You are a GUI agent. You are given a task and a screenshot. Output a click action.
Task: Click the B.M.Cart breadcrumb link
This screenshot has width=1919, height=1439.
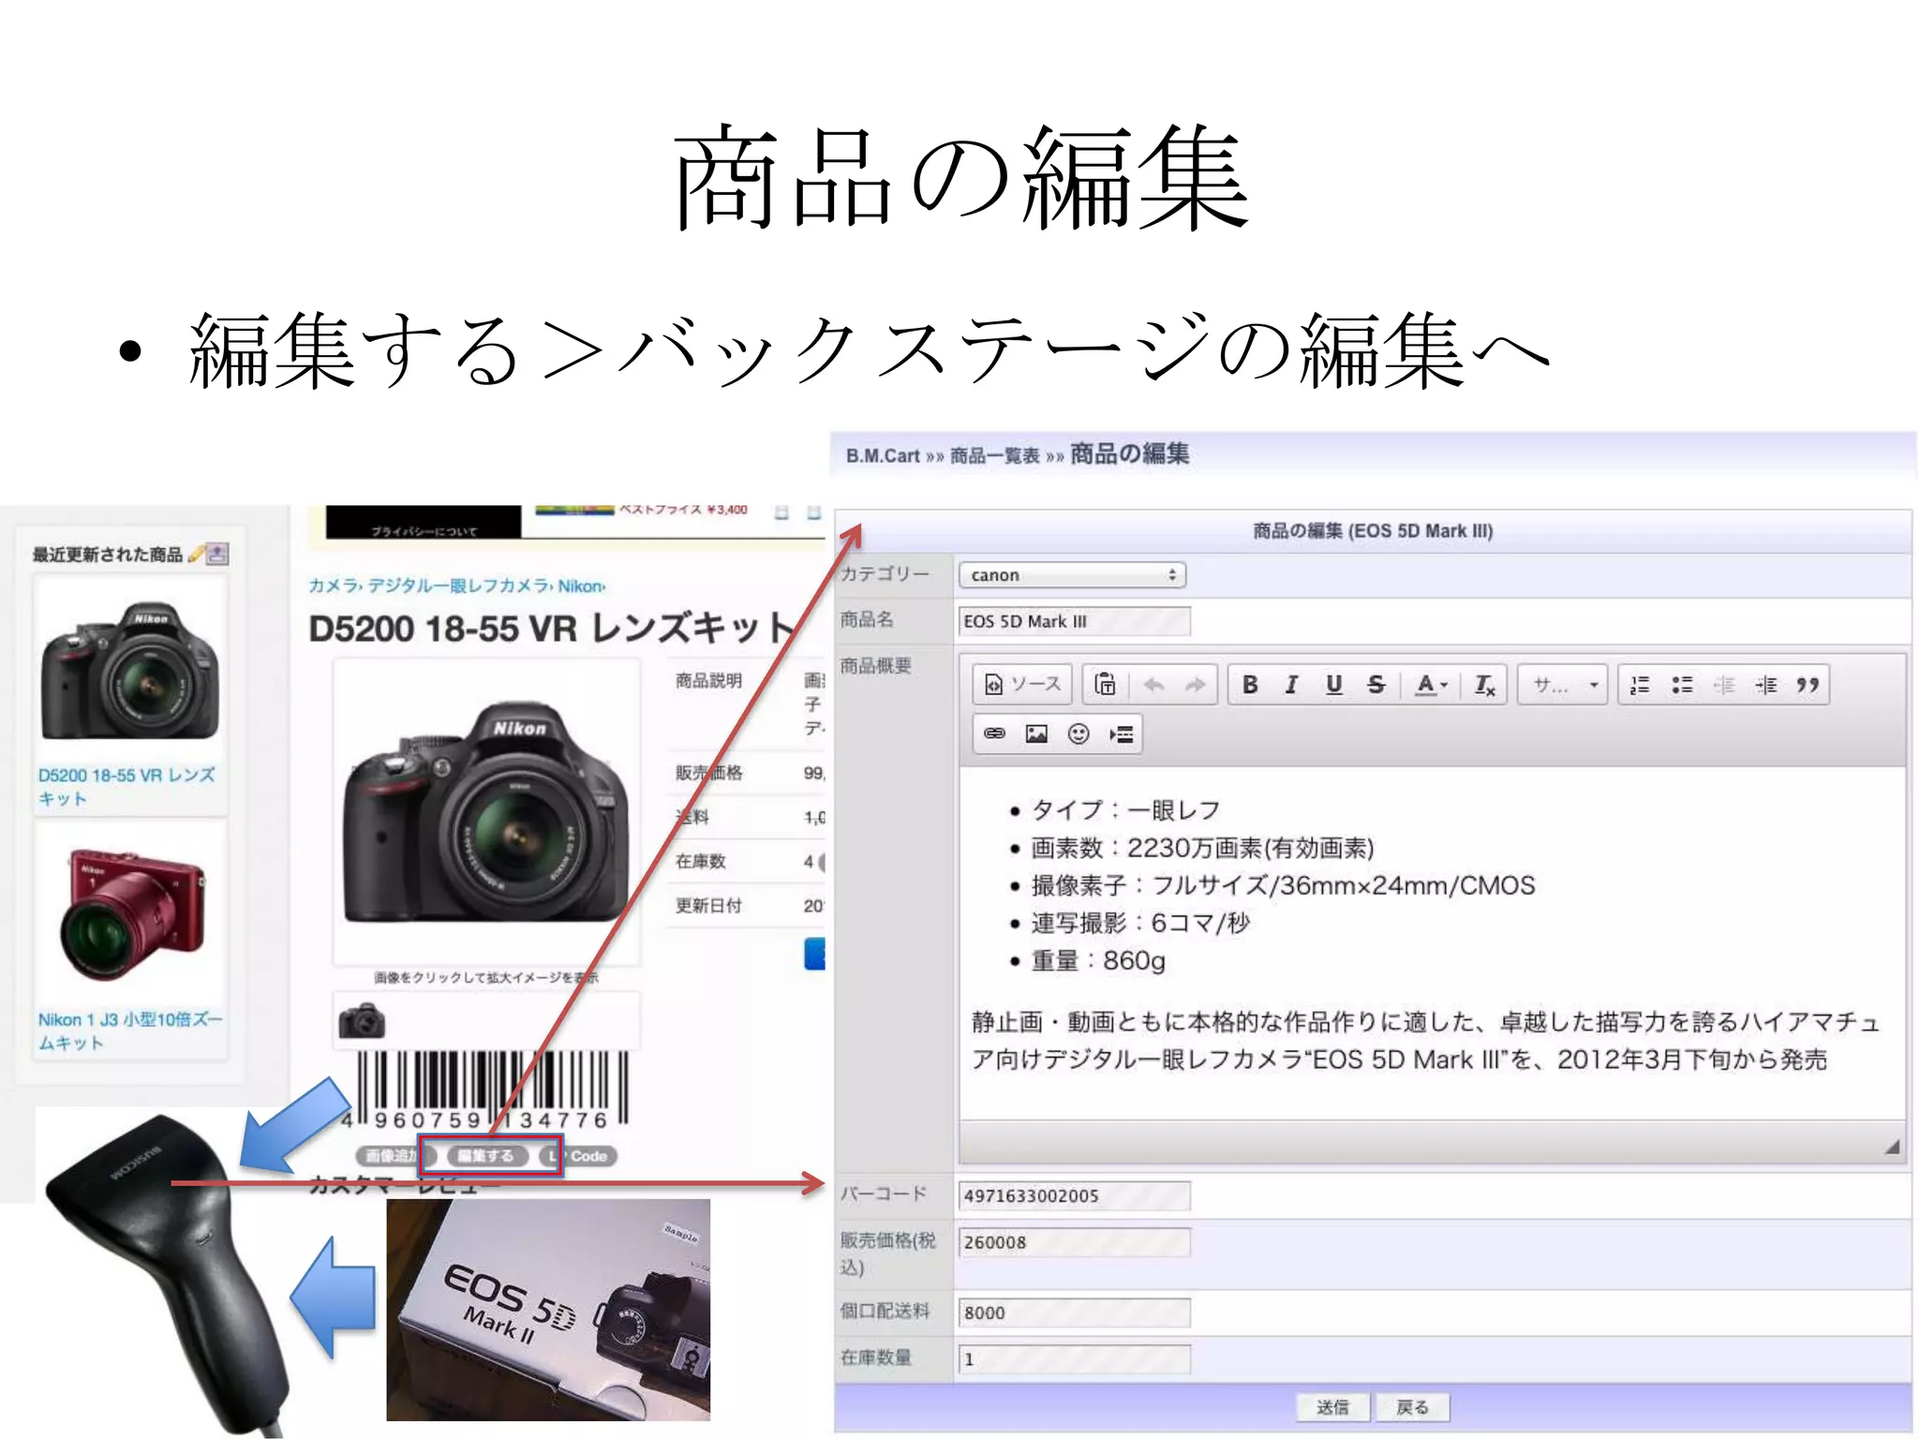click(883, 455)
